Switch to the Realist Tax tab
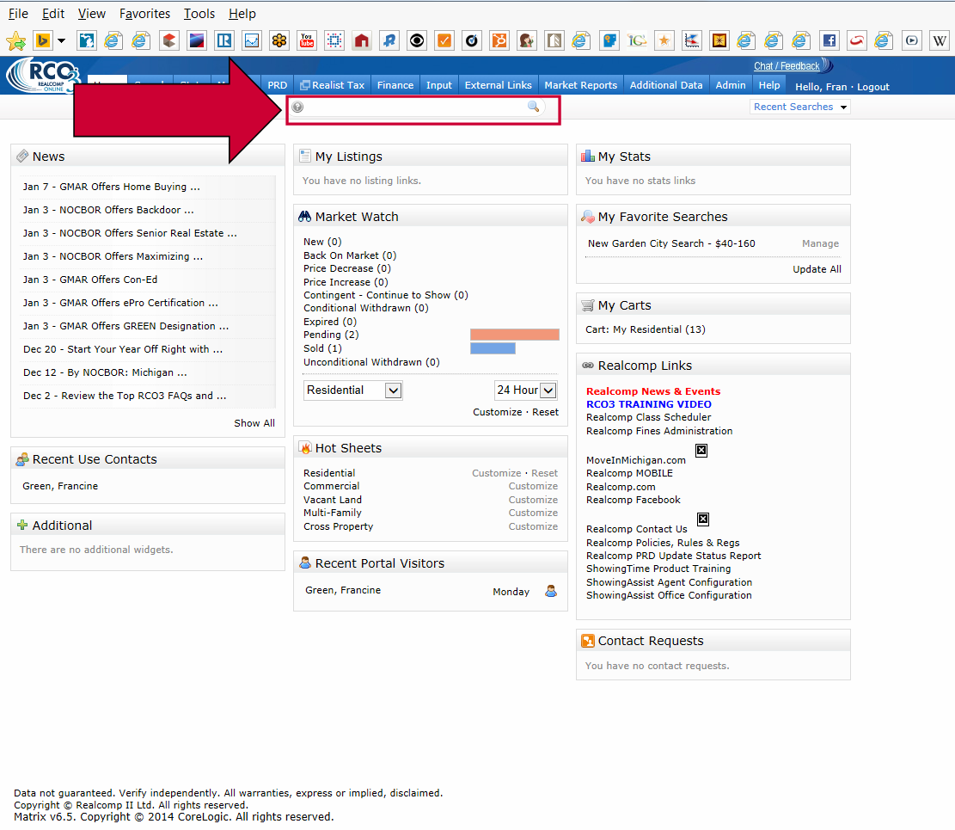 tap(333, 85)
